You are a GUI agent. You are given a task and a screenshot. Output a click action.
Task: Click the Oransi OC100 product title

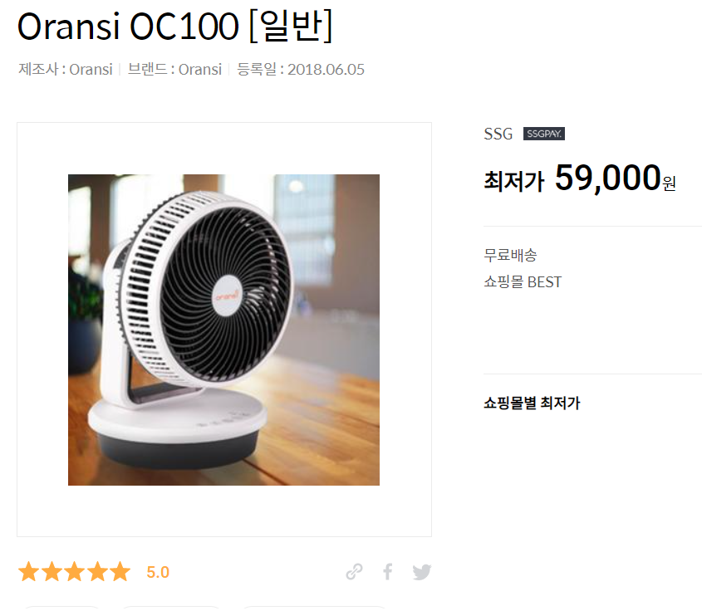174,27
